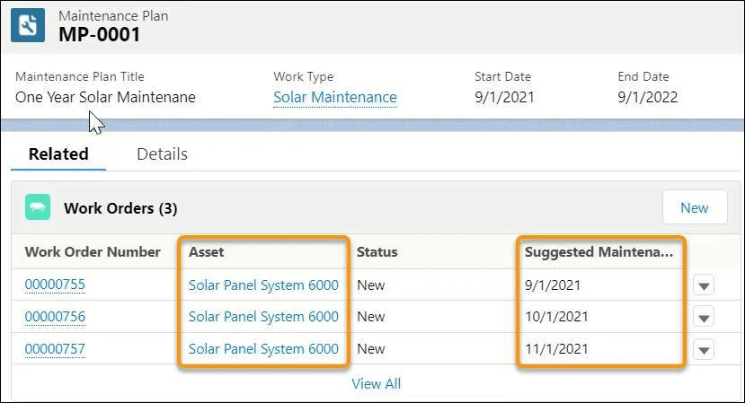Open work order 00000757
Viewport: 745px width, 403px height.
pyautogui.click(x=55, y=349)
